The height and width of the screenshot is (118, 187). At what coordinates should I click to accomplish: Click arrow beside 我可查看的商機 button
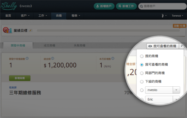[181, 46]
